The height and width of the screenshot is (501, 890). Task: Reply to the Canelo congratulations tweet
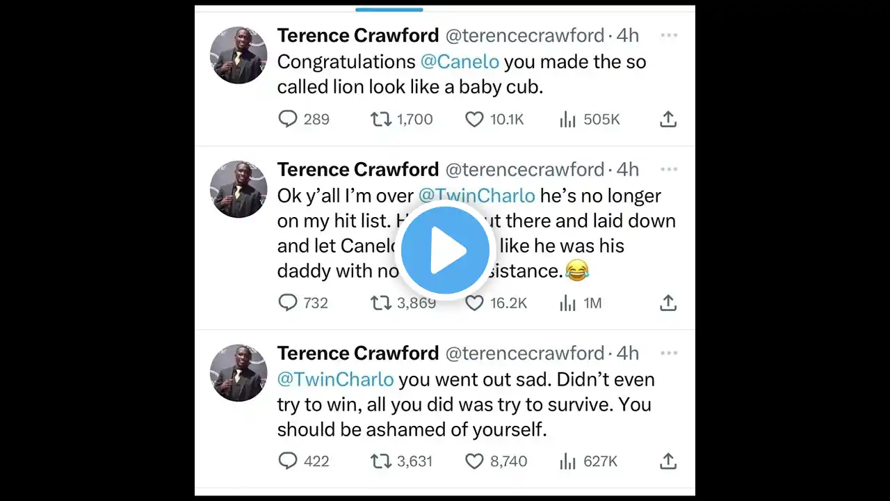[x=288, y=120]
